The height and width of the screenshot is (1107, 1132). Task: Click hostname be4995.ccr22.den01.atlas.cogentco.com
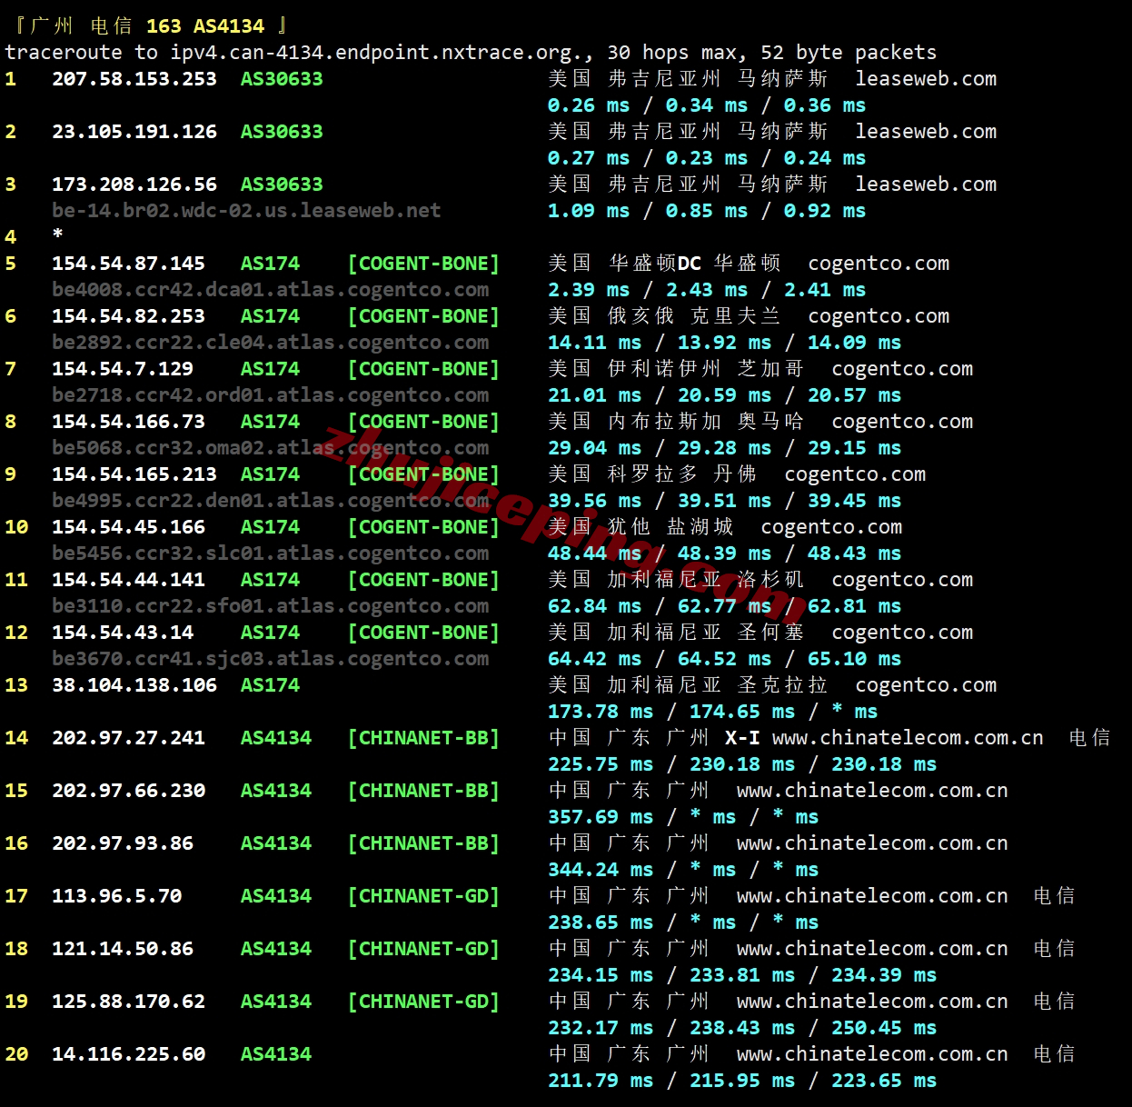(271, 501)
